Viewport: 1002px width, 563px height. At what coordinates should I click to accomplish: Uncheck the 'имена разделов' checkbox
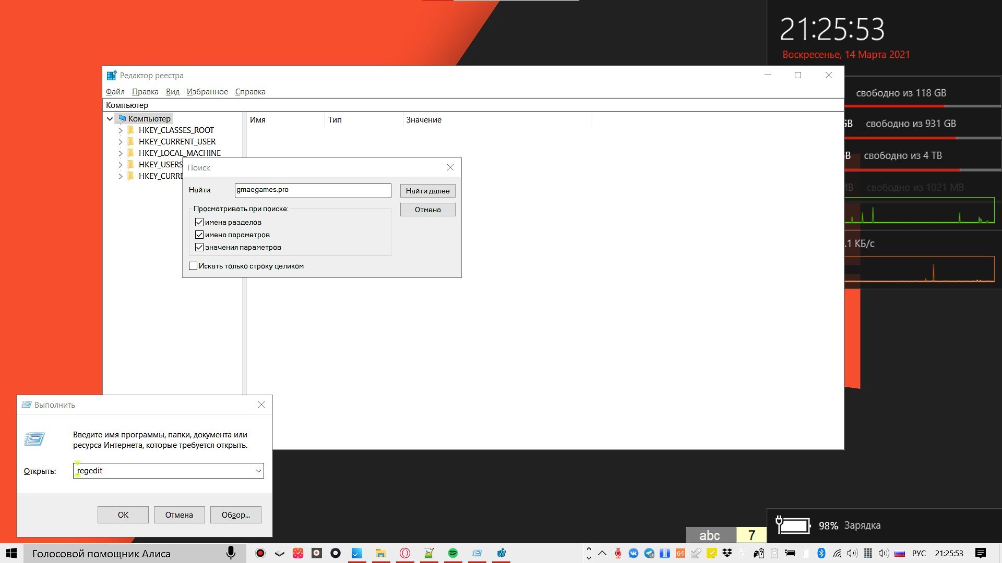coord(199,222)
